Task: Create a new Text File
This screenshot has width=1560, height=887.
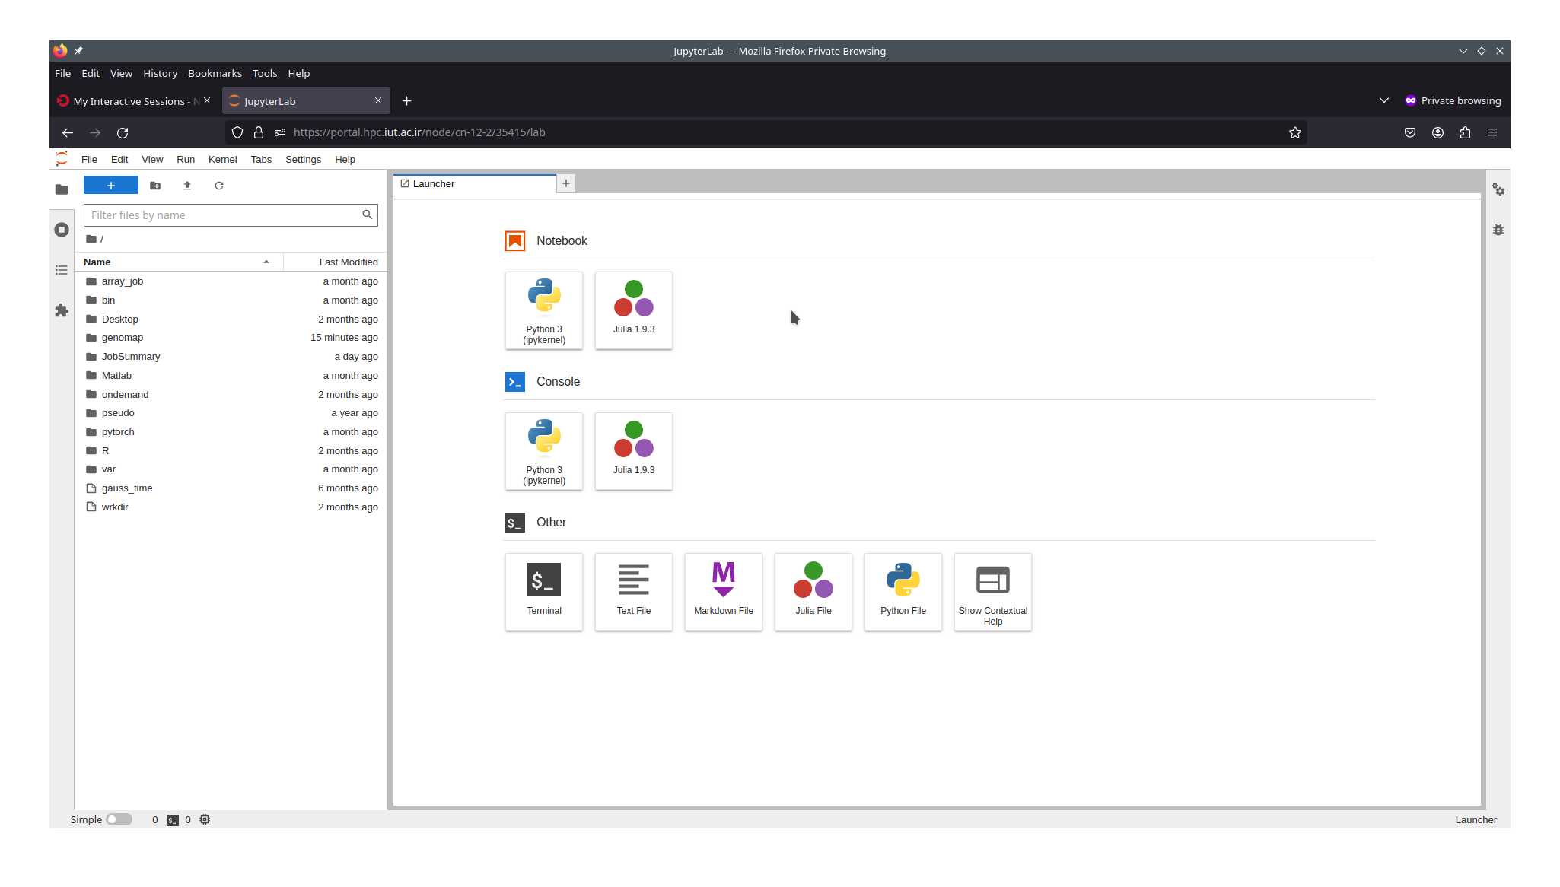Action: [634, 592]
